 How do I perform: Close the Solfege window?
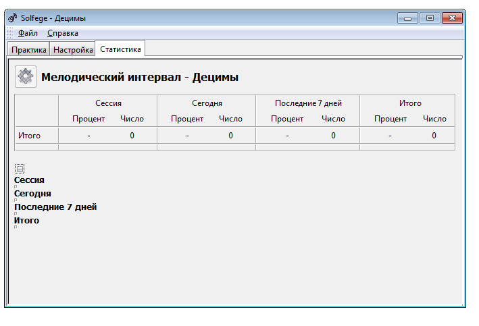click(x=452, y=18)
